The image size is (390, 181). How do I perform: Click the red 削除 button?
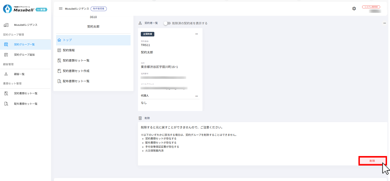[x=372, y=161]
